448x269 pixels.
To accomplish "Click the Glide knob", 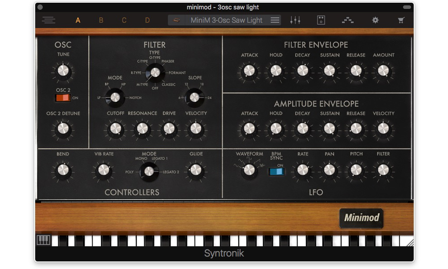I will pos(195,170).
